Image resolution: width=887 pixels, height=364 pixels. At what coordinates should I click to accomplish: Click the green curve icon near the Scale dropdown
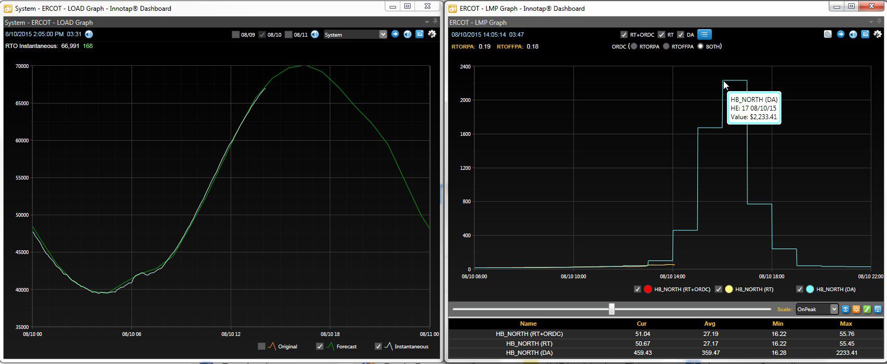[x=867, y=309]
